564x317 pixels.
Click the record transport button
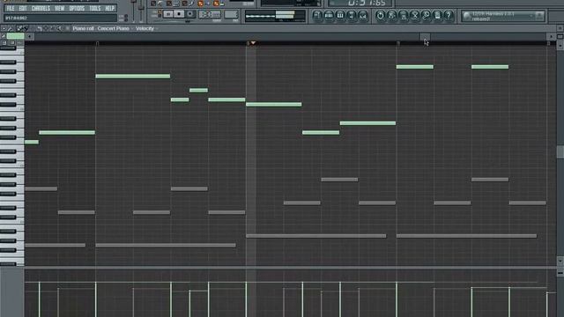(x=190, y=14)
